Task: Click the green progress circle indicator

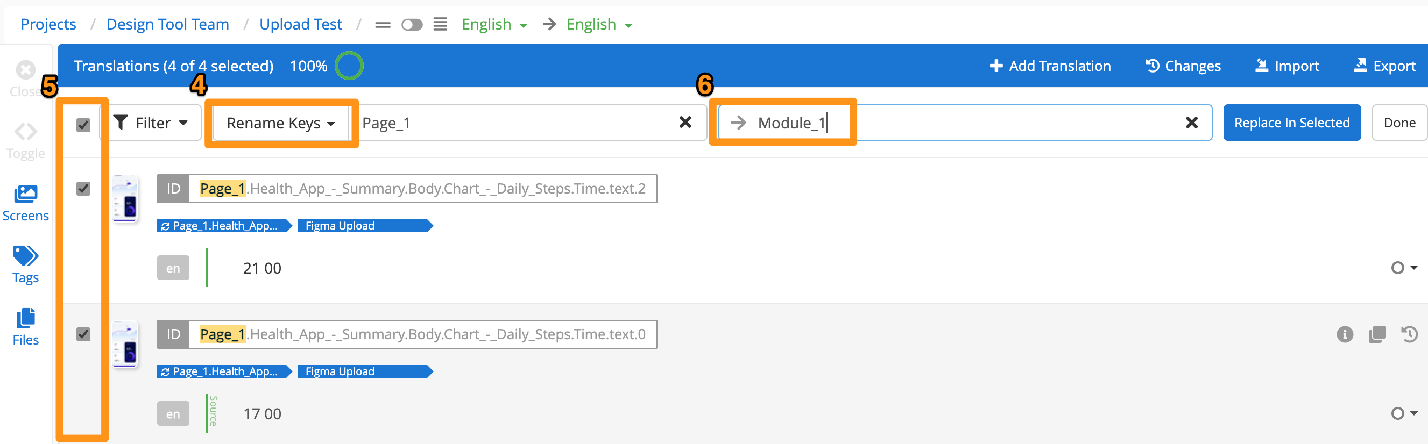Action: tap(349, 66)
